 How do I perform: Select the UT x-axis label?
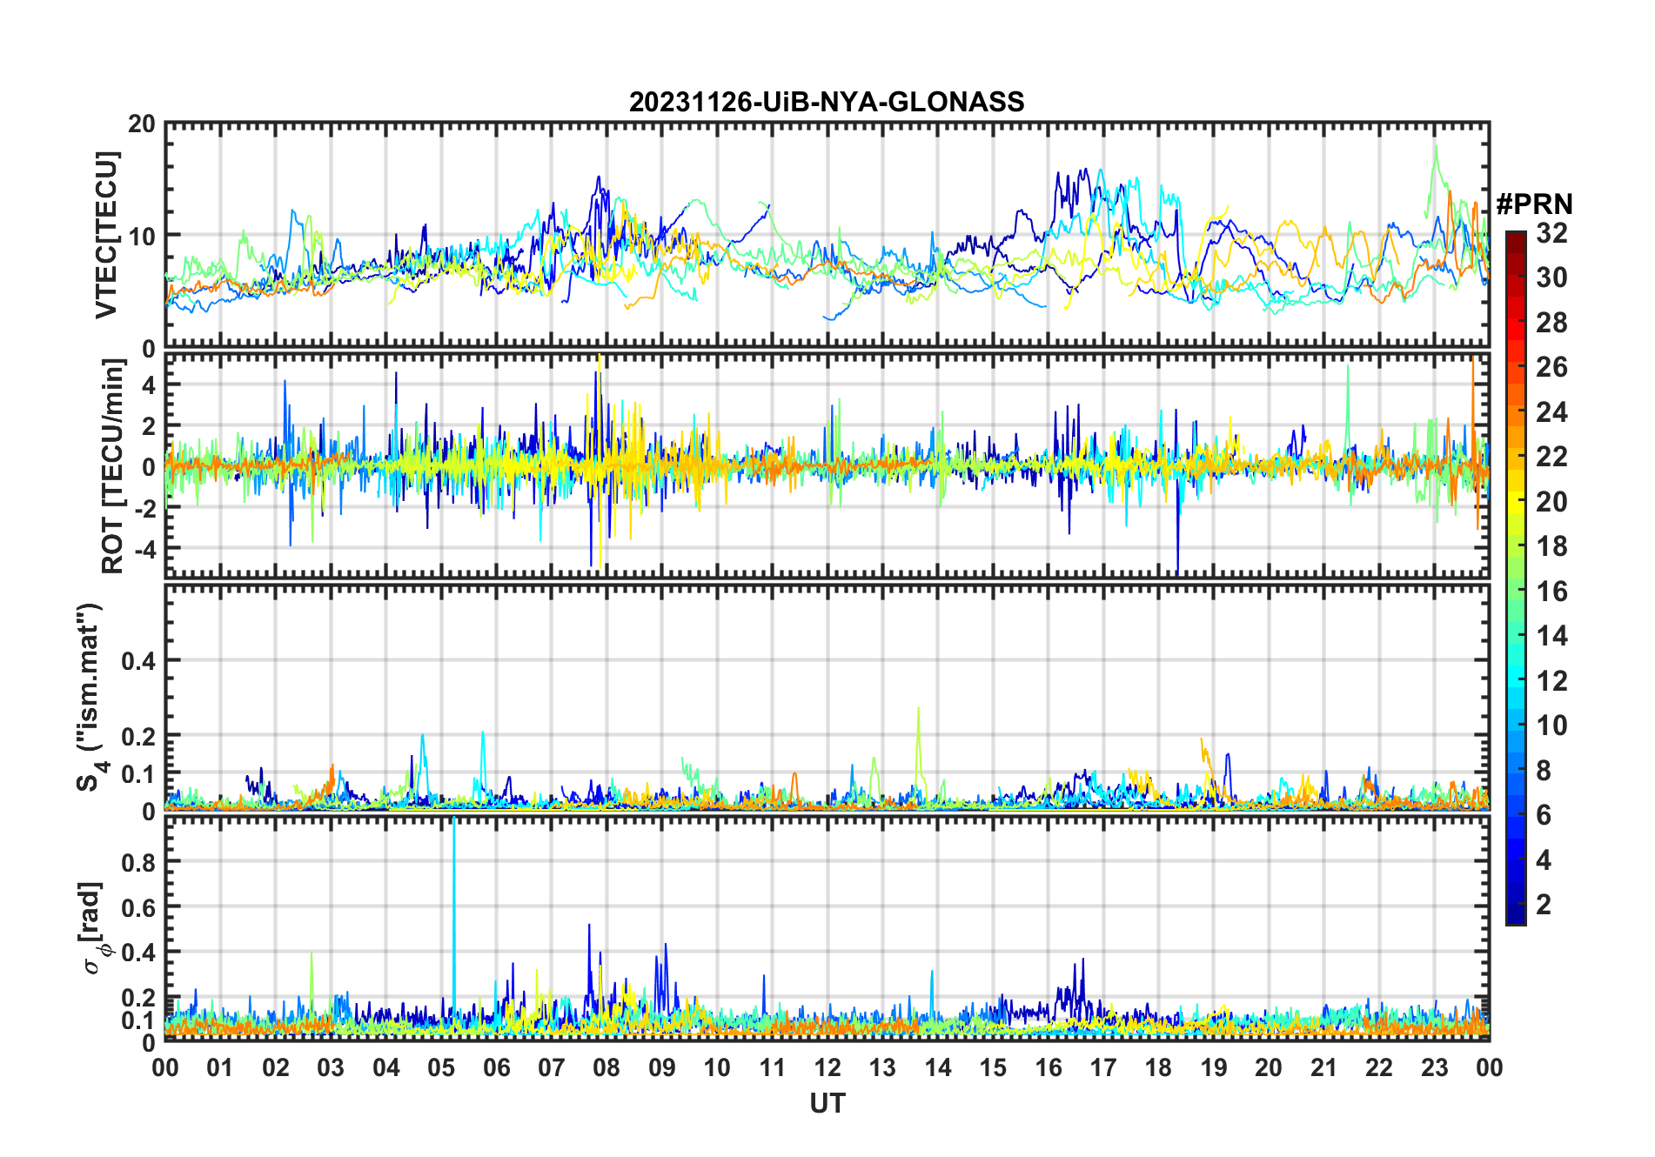click(827, 1104)
